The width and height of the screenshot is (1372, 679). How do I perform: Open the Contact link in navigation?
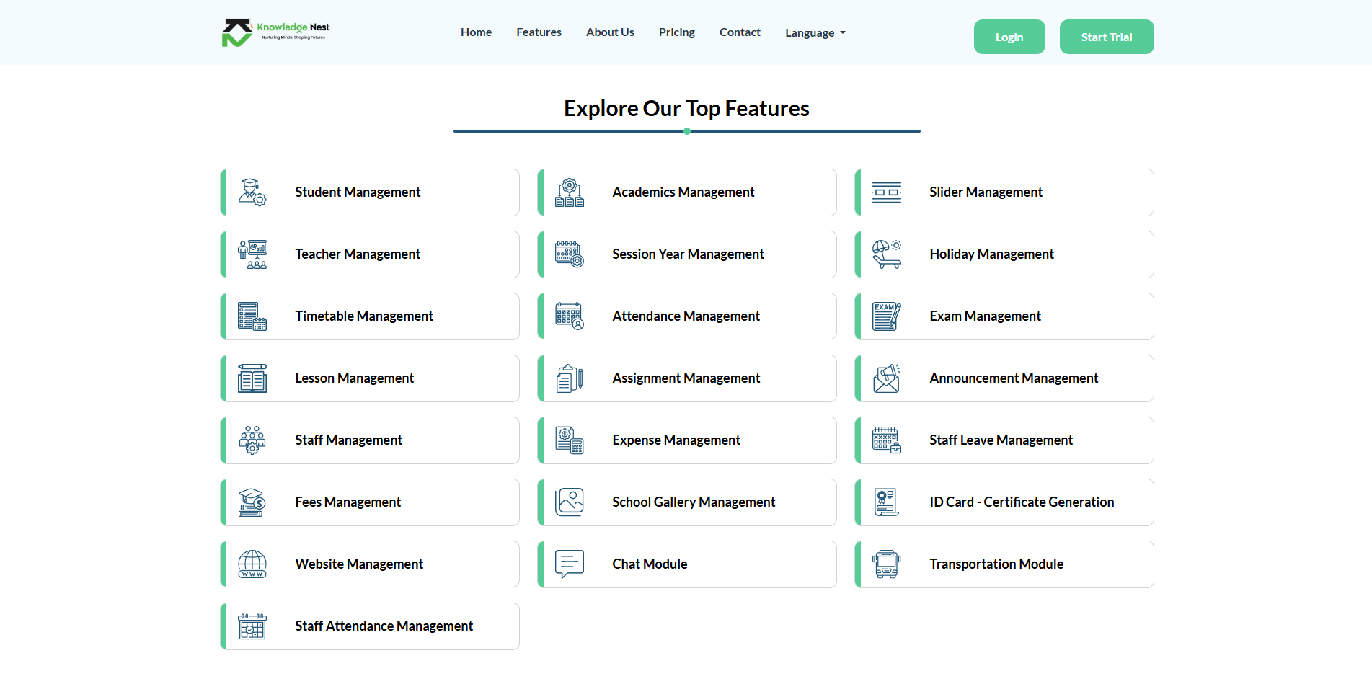click(740, 32)
